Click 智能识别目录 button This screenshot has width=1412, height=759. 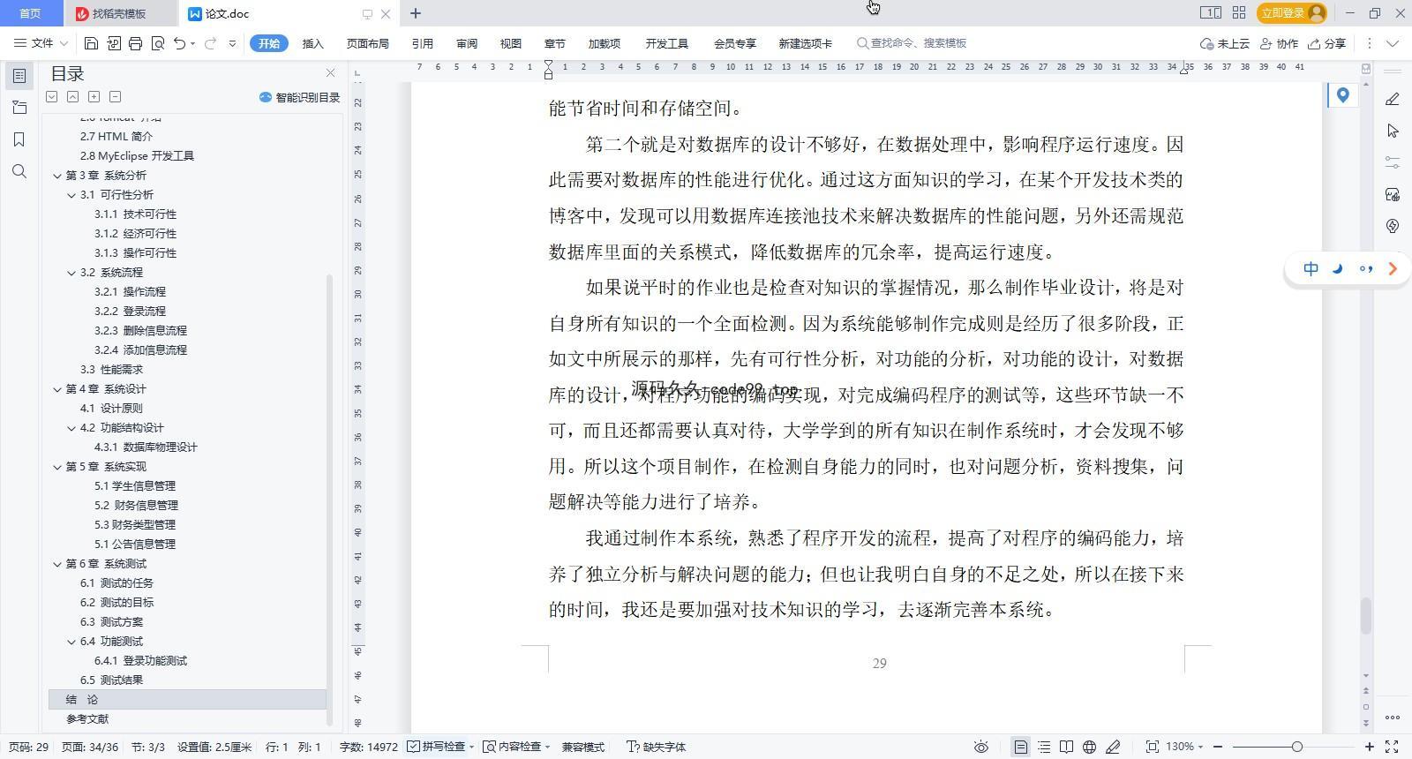point(299,97)
